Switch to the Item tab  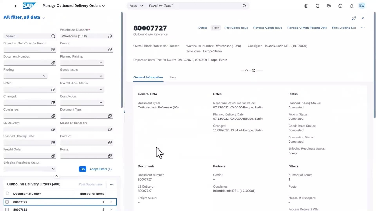click(x=173, y=77)
